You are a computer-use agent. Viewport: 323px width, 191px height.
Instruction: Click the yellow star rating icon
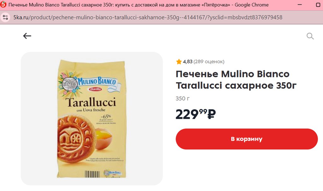pos(179,62)
